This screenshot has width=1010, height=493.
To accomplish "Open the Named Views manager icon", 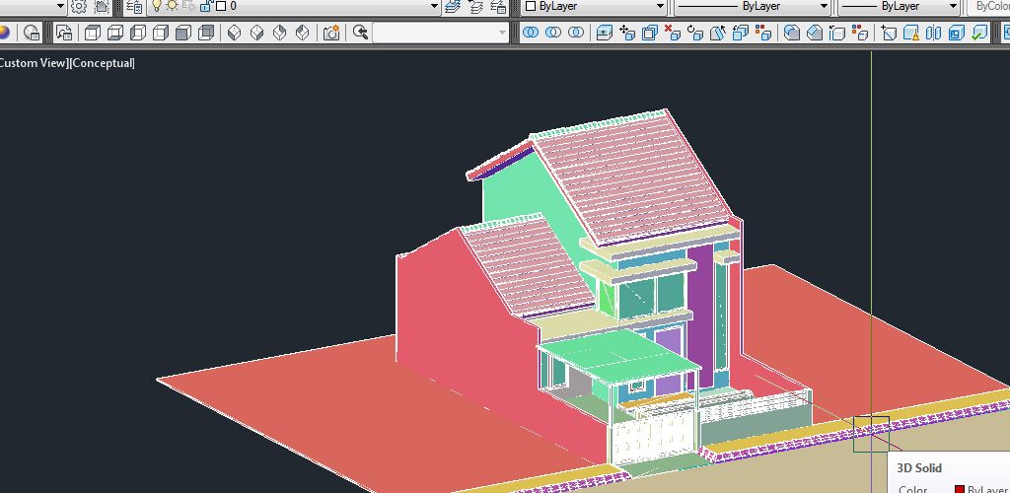I will [64, 33].
